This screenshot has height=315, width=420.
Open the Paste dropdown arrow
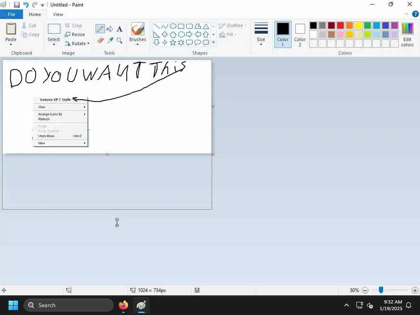tap(11, 44)
